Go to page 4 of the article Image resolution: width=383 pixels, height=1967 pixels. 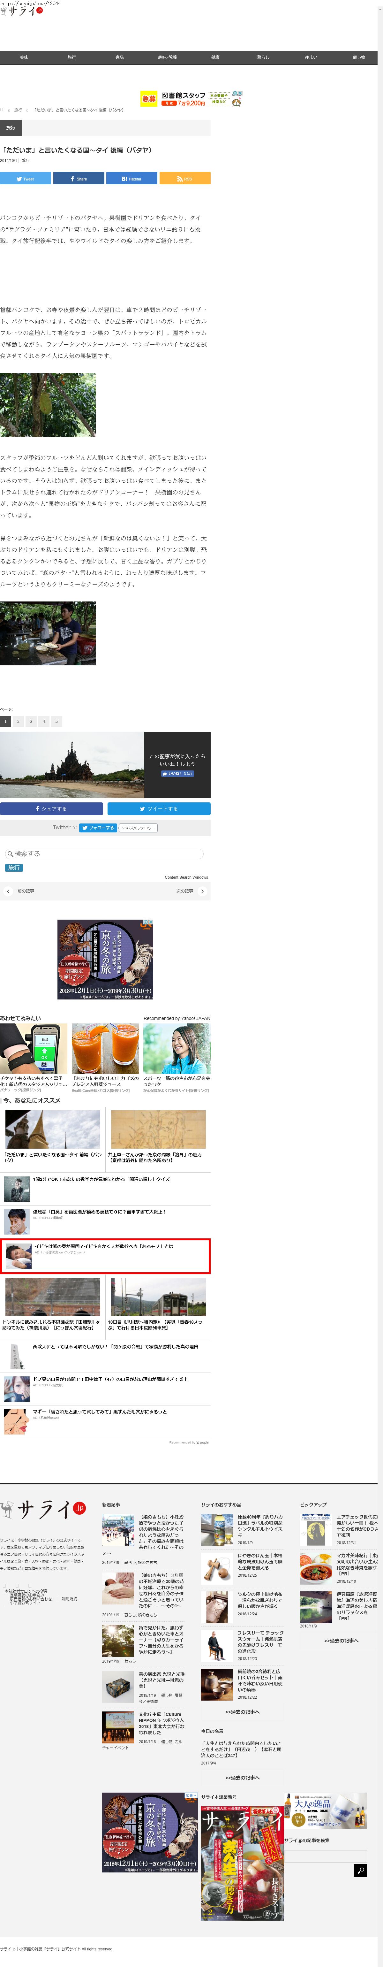pyautogui.click(x=43, y=721)
